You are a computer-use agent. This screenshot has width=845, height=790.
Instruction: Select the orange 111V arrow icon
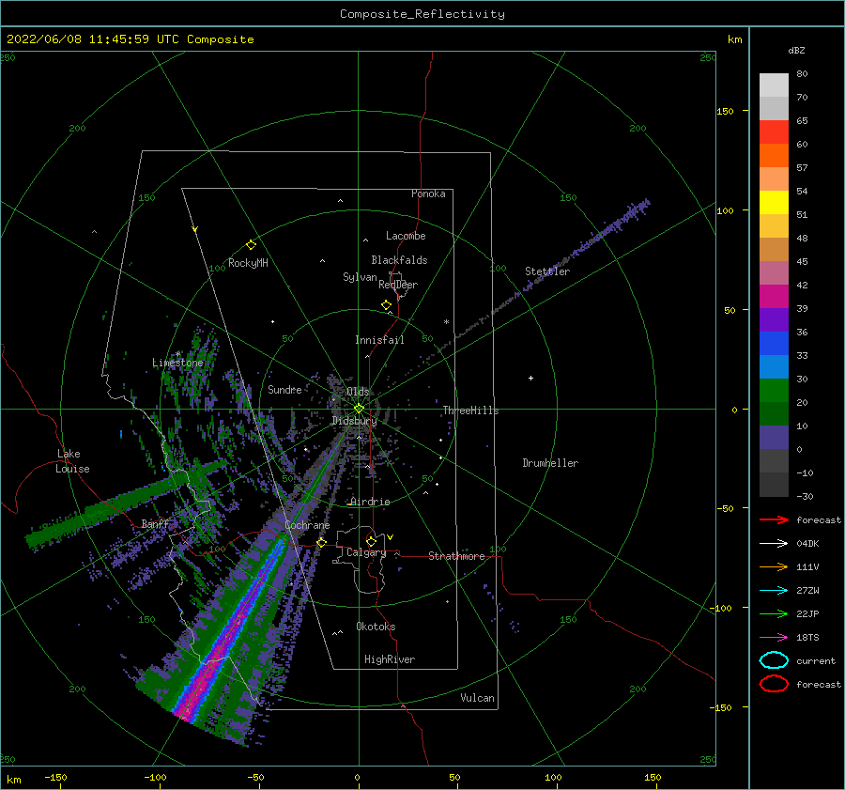coord(774,566)
